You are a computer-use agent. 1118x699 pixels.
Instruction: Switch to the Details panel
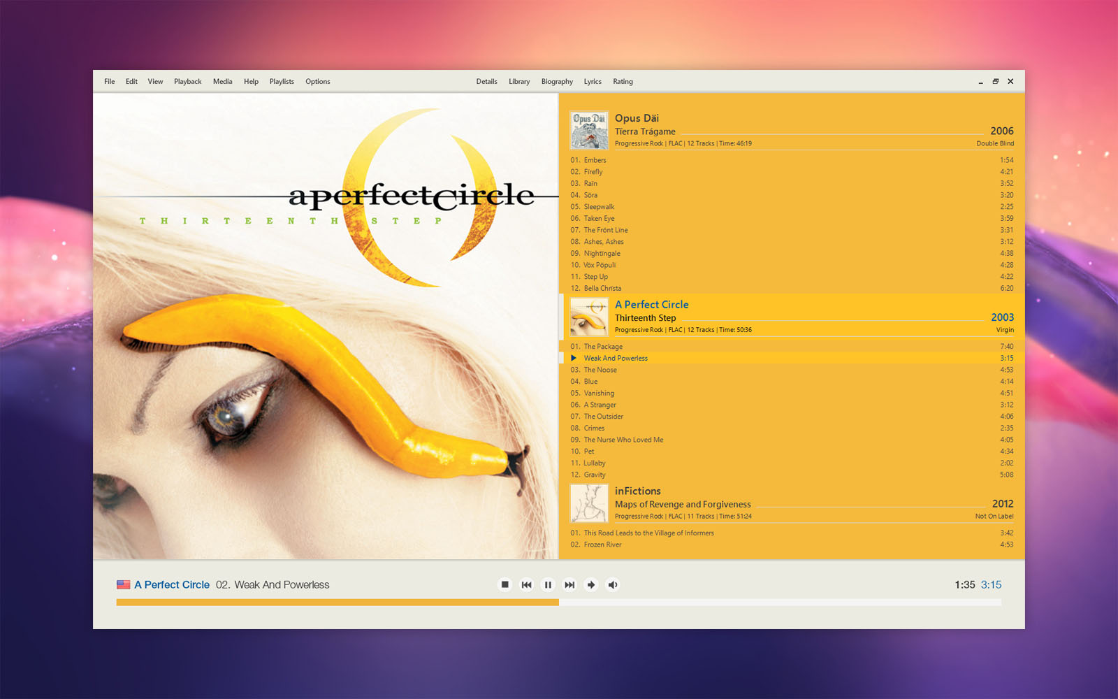486,81
